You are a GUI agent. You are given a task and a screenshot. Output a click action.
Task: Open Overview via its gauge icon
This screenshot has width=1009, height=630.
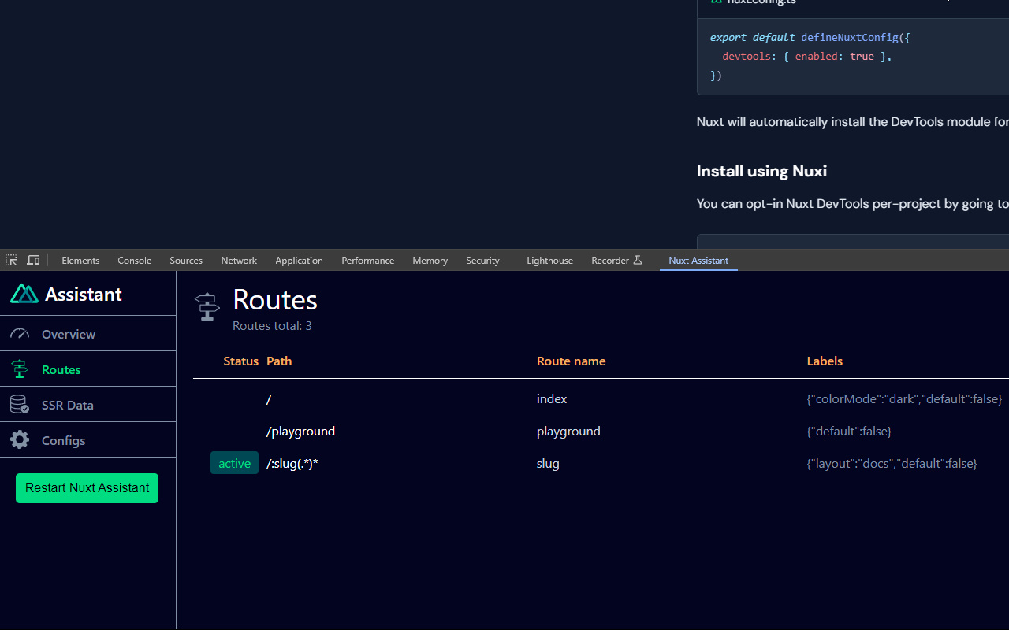coord(20,334)
